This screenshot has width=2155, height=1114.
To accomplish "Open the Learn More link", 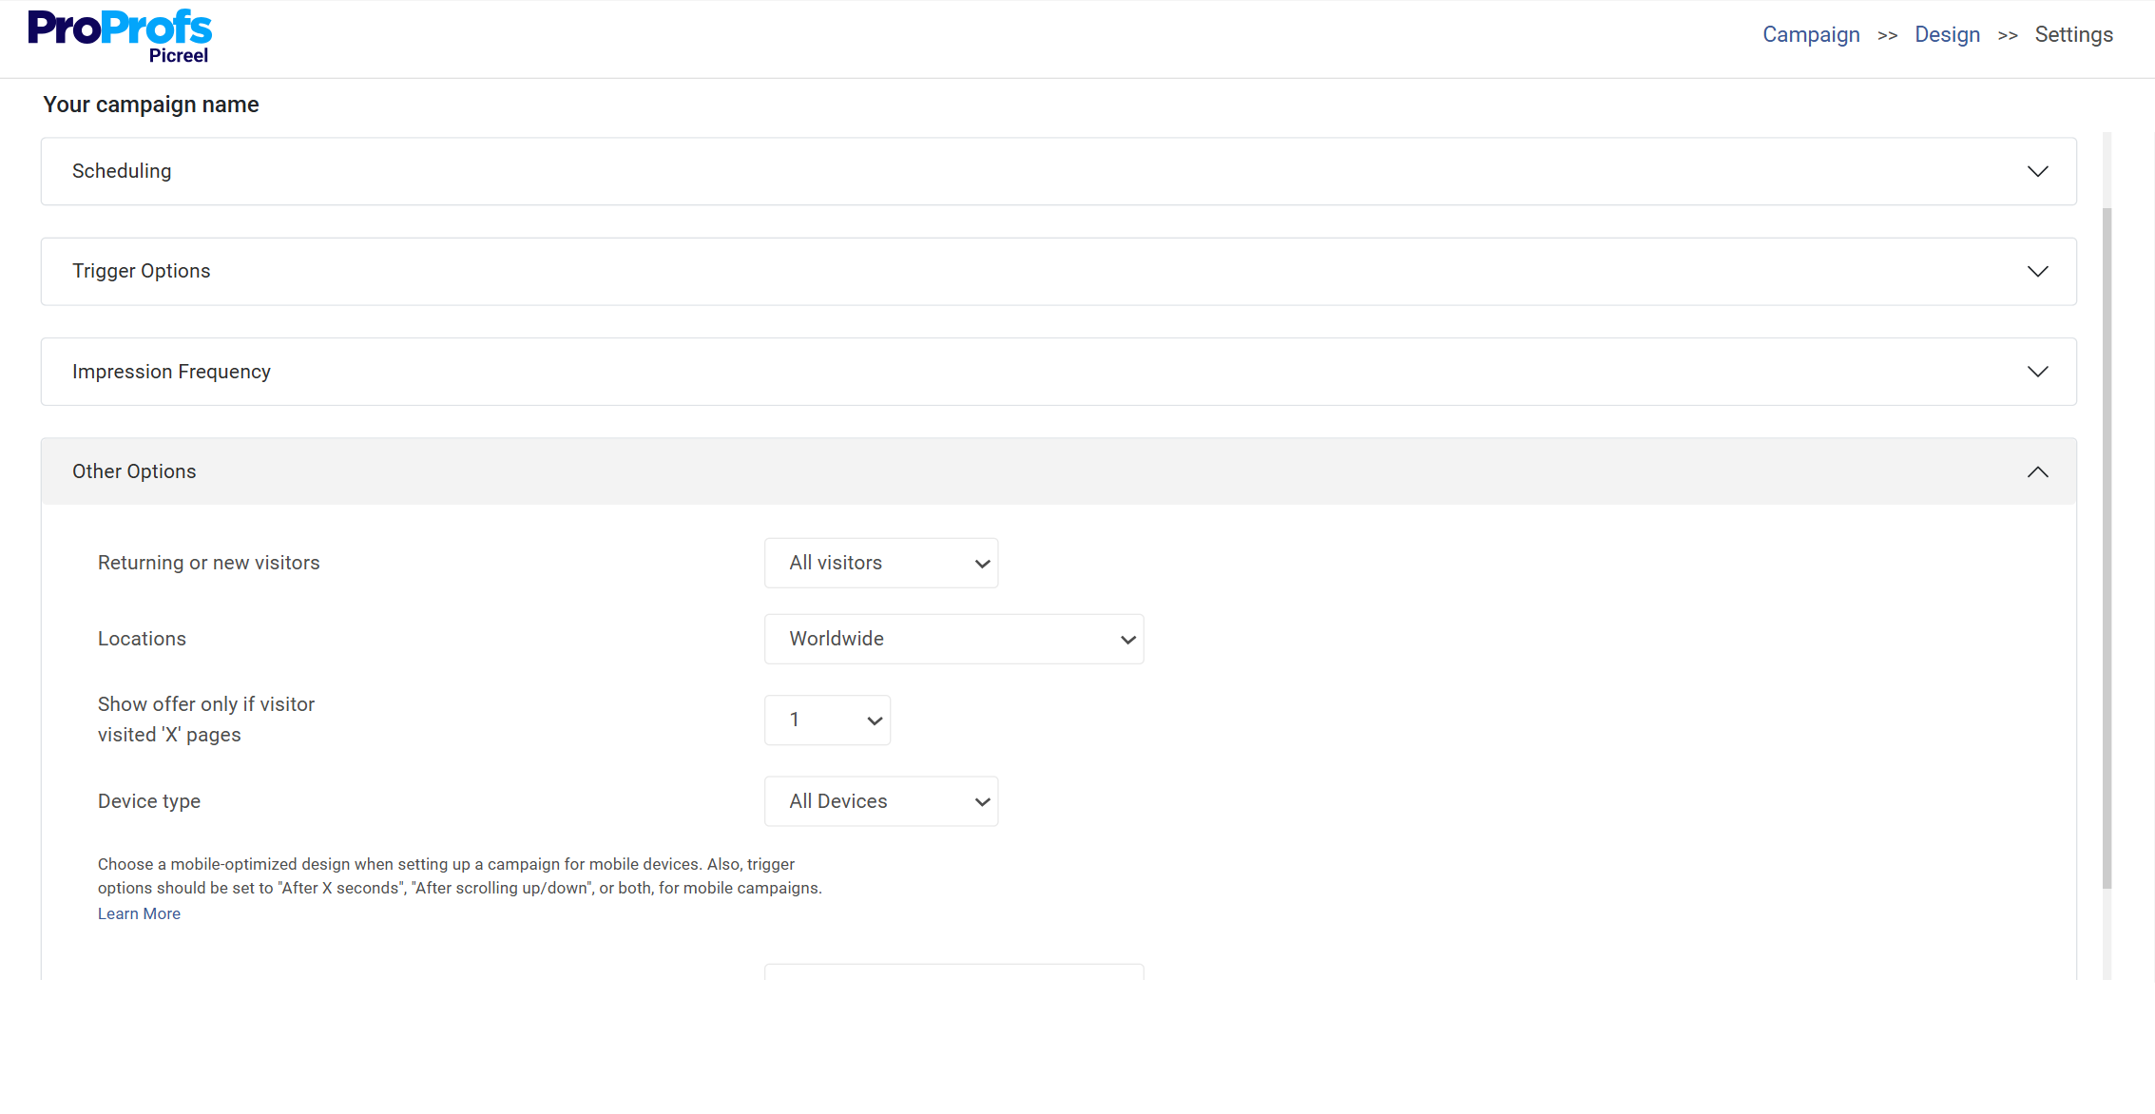I will [139, 912].
